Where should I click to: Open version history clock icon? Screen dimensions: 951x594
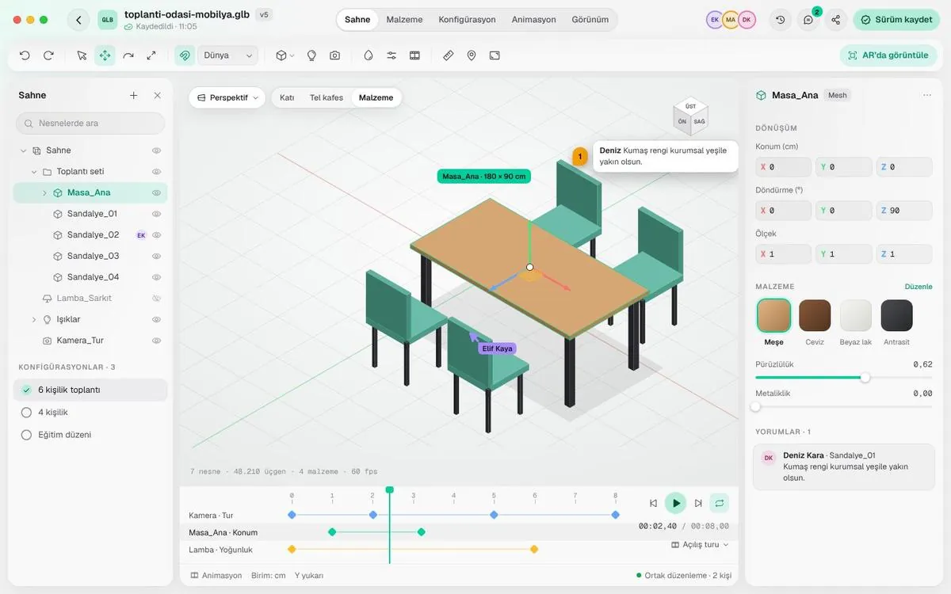pos(781,20)
